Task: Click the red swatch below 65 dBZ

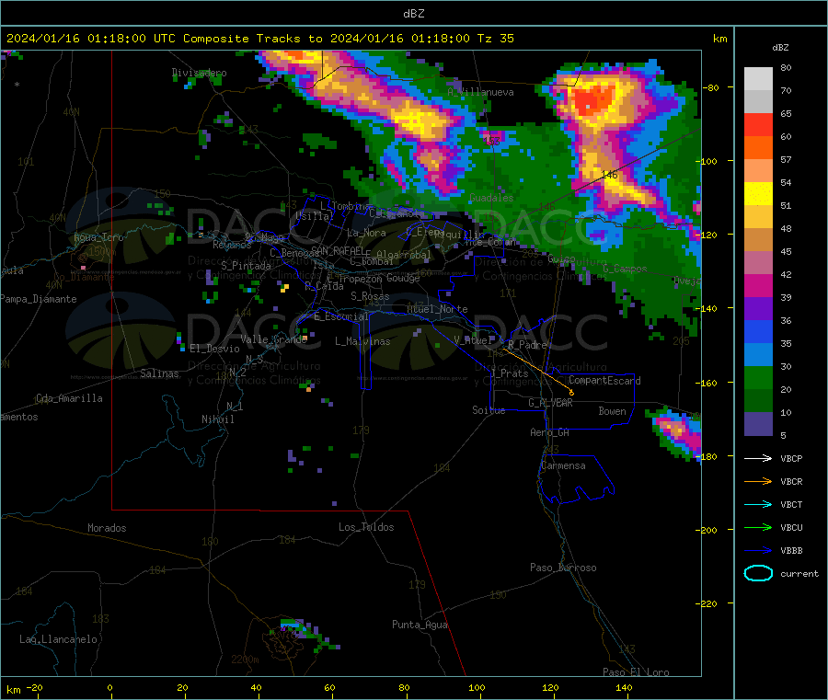Action: click(x=758, y=124)
